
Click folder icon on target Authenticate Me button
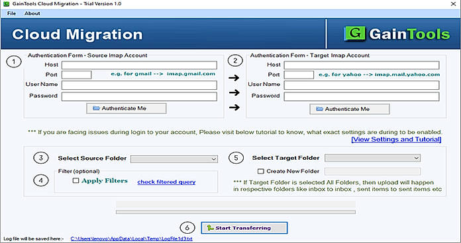[x=319, y=109]
